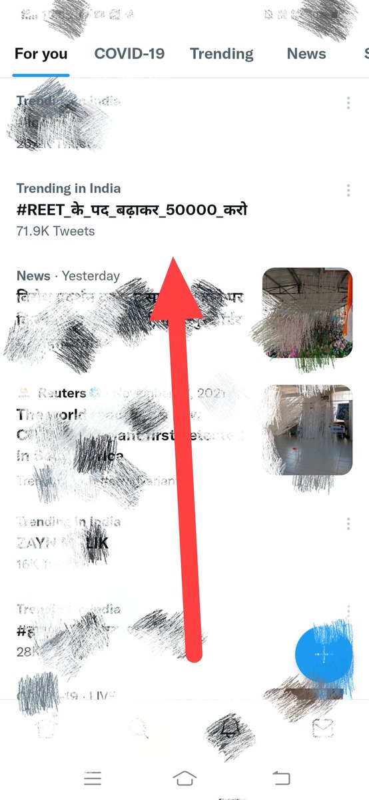Tap the Home icon in bottom bar
This screenshot has width=369, height=800.
(46, 729)
